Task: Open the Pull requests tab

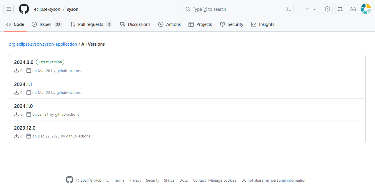Action: [x=91, y=24]
